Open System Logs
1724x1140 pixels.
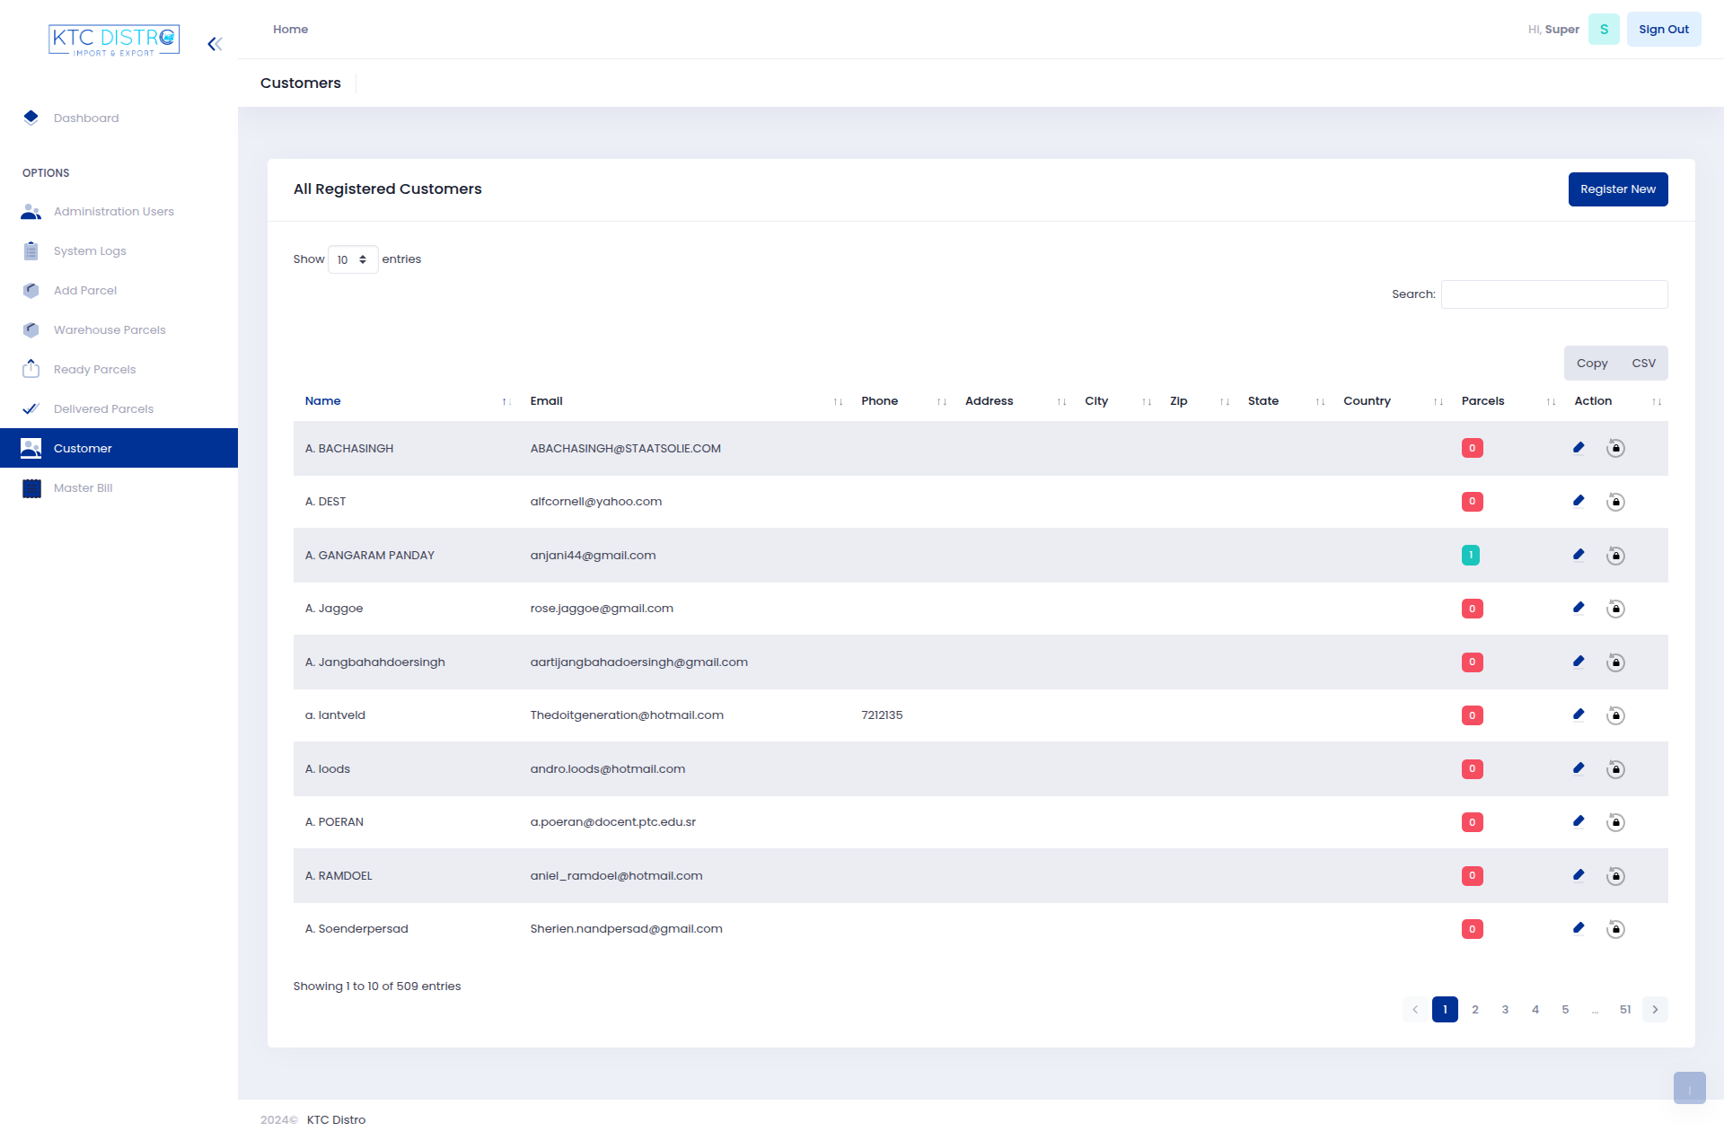[89, 250]
